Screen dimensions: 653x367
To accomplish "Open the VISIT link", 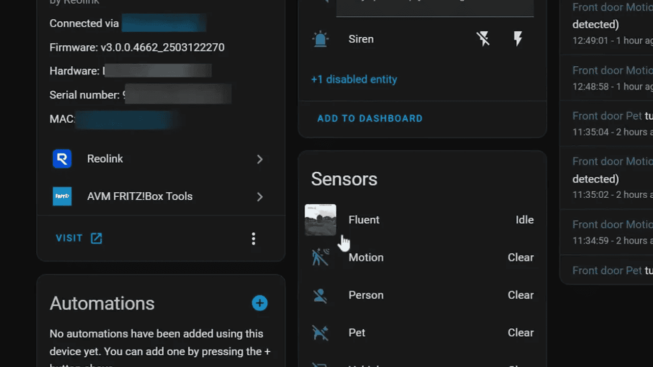I will click(69, 238).
